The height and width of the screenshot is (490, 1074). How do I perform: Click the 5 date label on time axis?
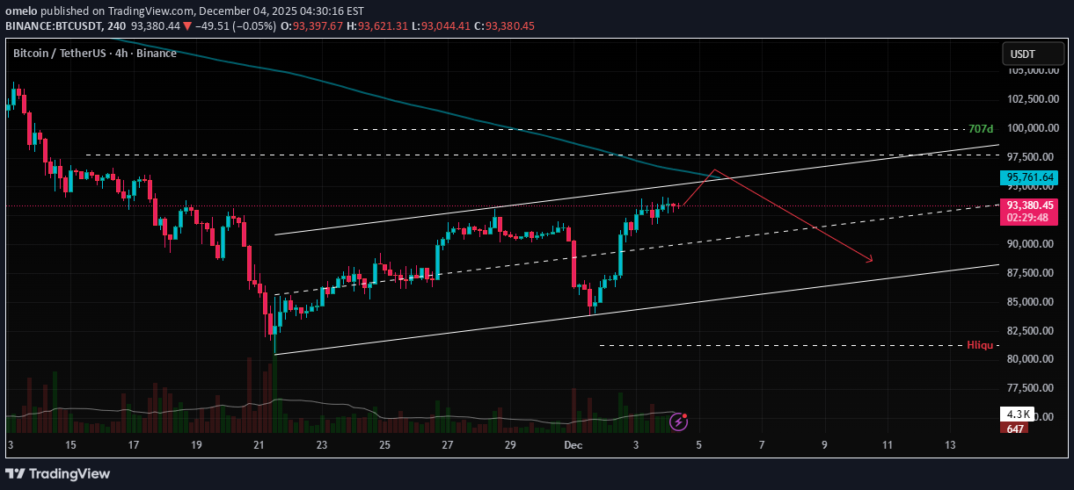click(x=698, y=445)
